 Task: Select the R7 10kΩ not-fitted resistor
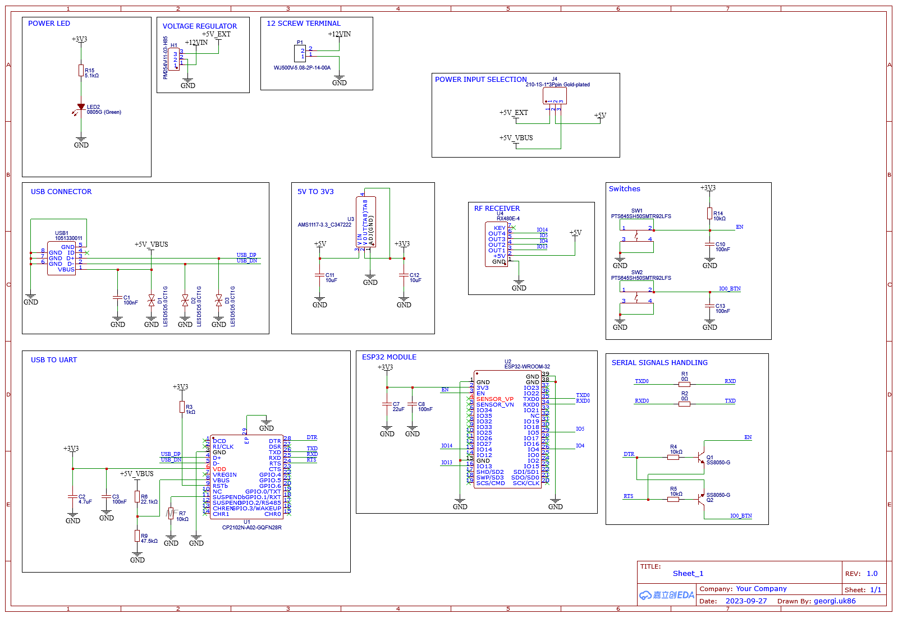pos(171,513)
